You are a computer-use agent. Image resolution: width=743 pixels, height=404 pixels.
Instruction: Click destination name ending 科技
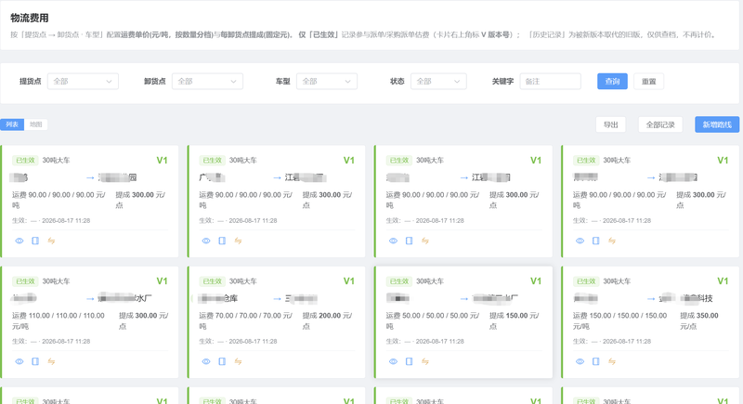click(685, 298)
